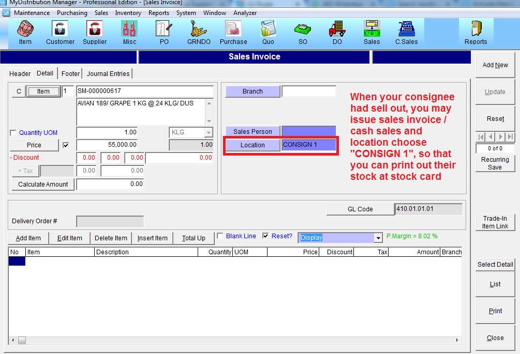Click the Quo quotation icon

268,33
